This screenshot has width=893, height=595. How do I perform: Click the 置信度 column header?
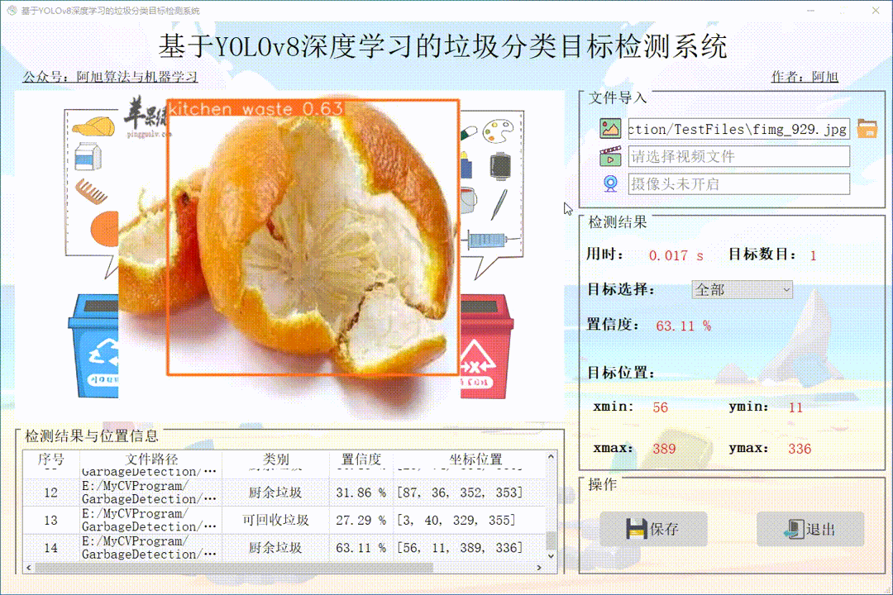coord(361,459)
